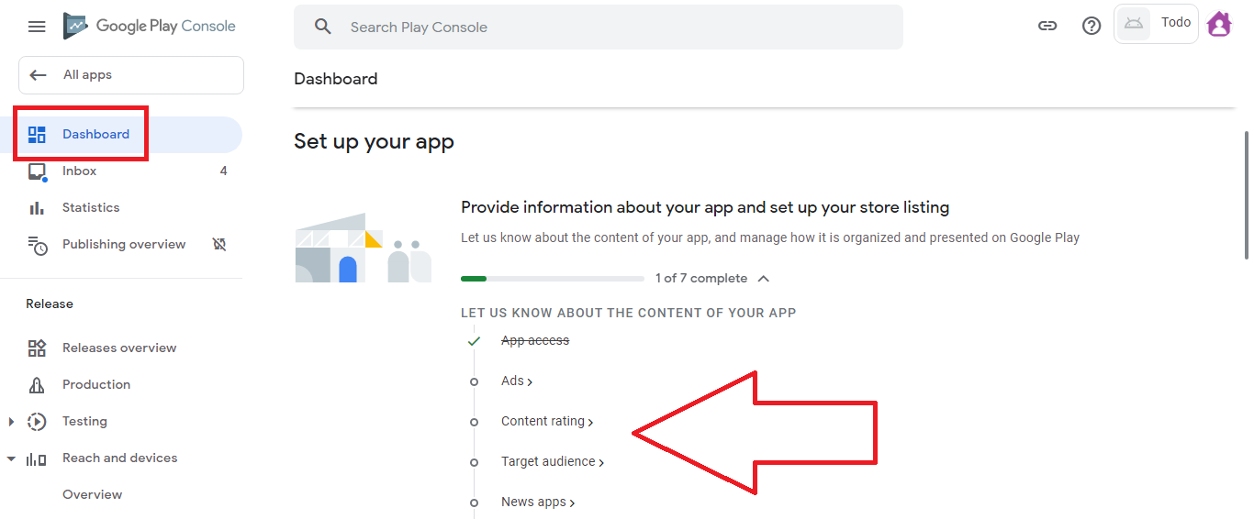Open Publishing overview page
Viewport: 1254px width, 519px height.
click(124, 245)
